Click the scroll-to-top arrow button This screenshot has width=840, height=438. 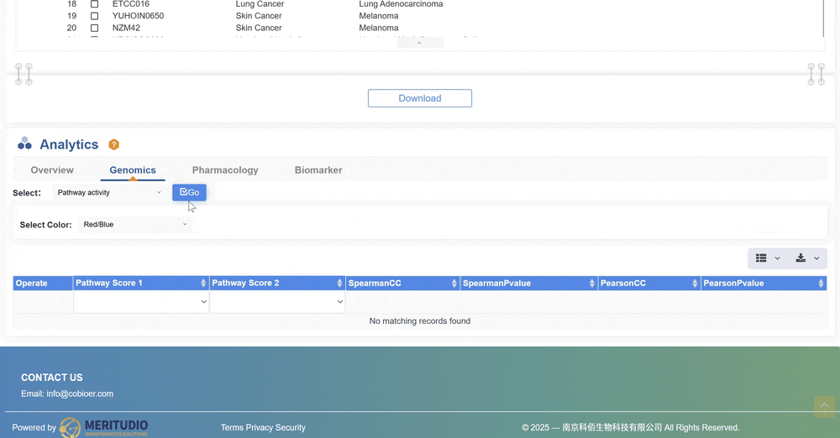pos(824,406)
